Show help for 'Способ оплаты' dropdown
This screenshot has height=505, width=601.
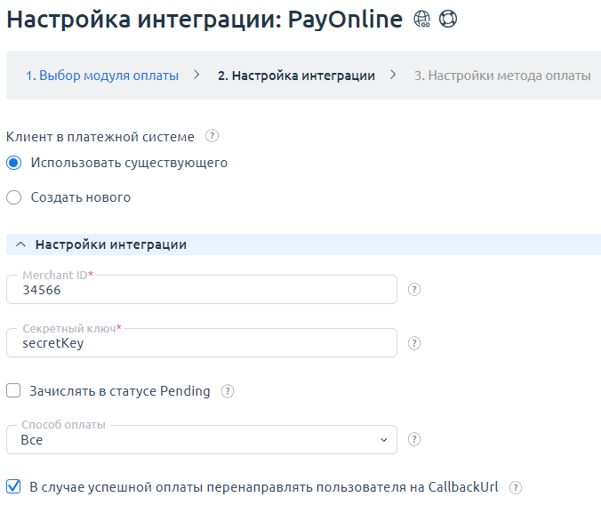pos(413,439)
